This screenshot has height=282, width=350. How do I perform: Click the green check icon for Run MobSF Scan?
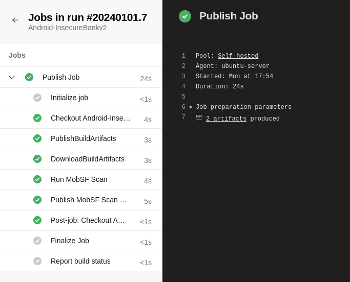(37, 179)
